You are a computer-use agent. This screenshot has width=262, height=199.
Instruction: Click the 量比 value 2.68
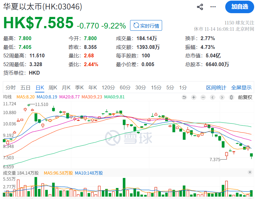point(89,56)
